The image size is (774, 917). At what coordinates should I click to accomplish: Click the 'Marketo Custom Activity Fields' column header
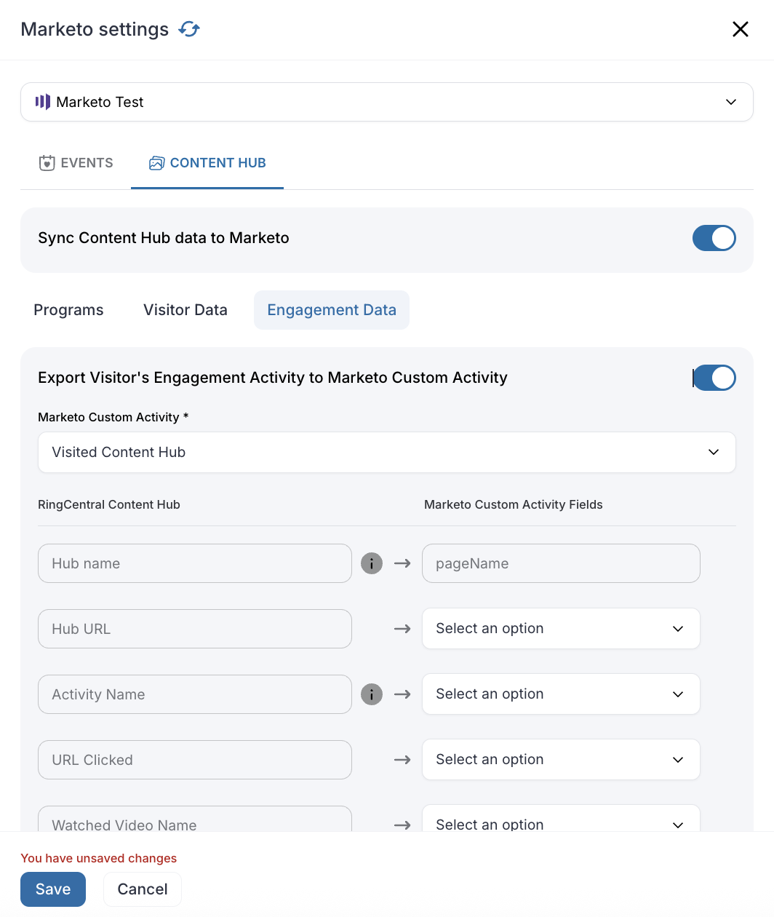(514, 504)
